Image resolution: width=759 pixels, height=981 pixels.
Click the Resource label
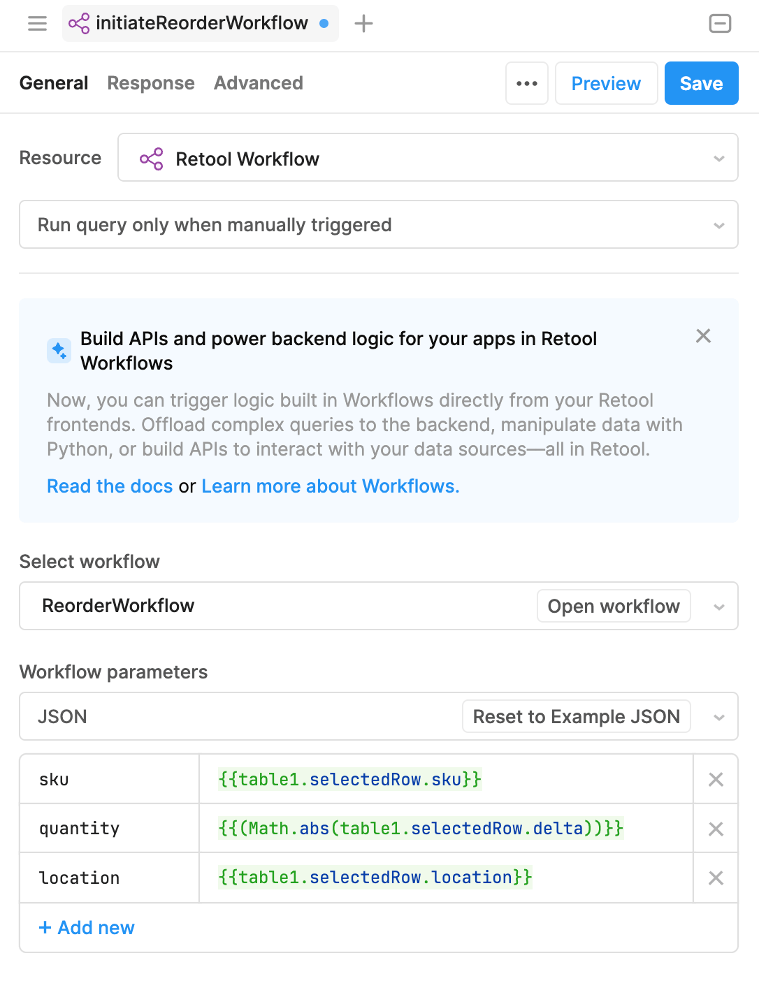(x=60, y=158)
